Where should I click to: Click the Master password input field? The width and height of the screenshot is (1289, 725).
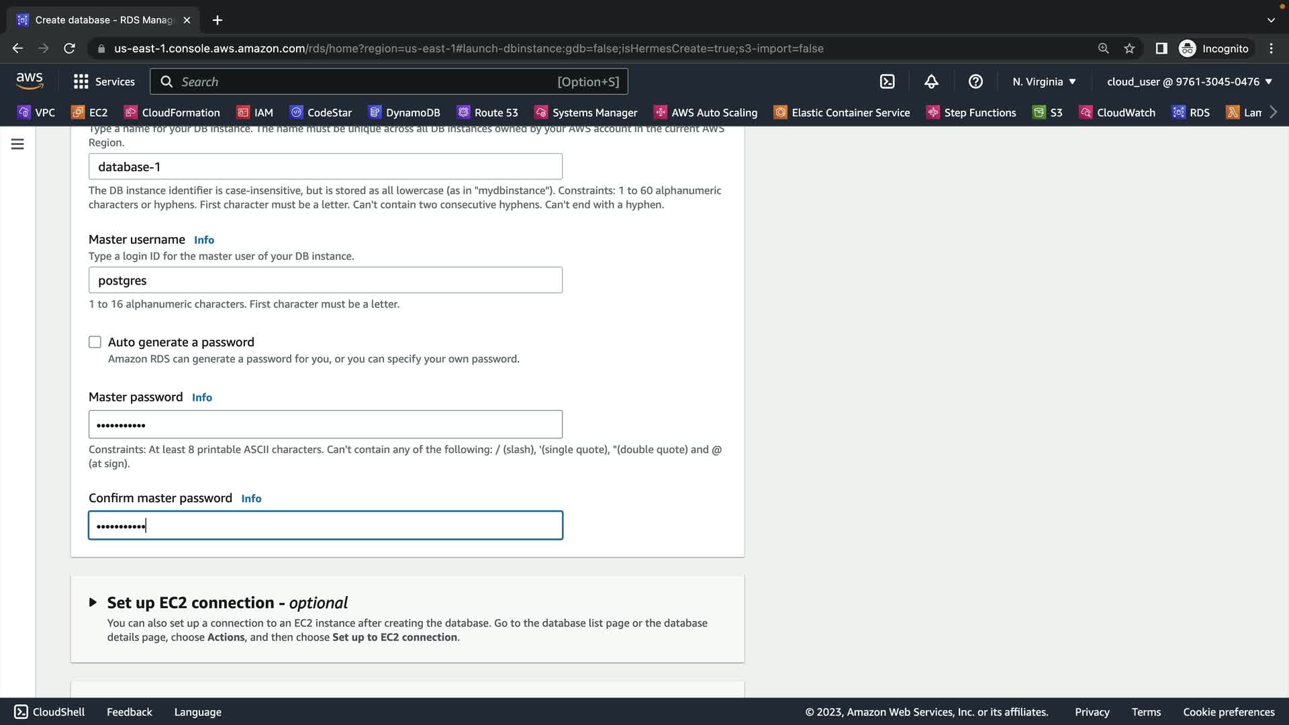point(326,425)
